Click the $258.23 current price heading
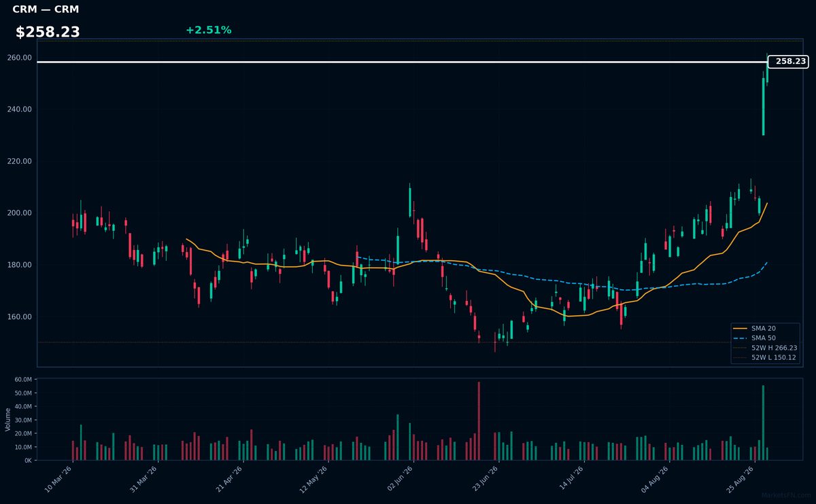This screenshot has width=816, height=504. pyautogui.click(x=48, y=32)
